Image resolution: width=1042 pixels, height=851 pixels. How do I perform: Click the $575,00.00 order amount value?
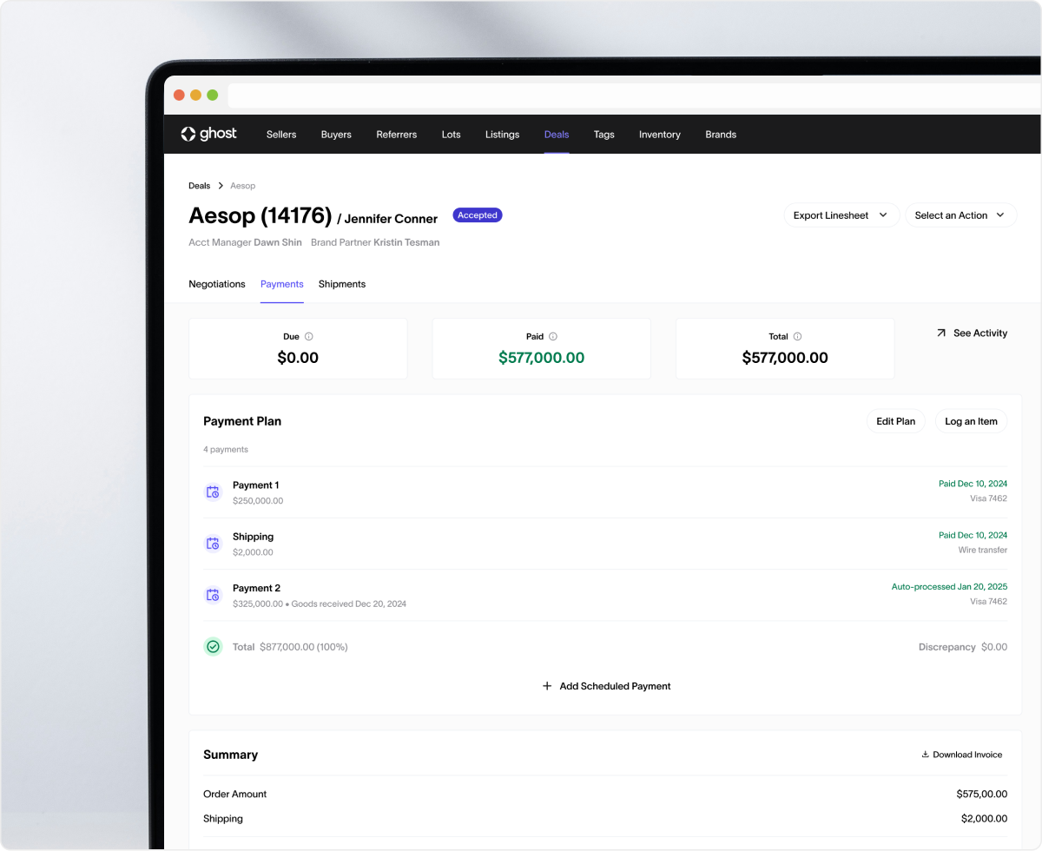(982, 794)
